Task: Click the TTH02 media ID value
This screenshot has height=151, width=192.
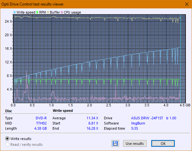Action: (41, 123)
